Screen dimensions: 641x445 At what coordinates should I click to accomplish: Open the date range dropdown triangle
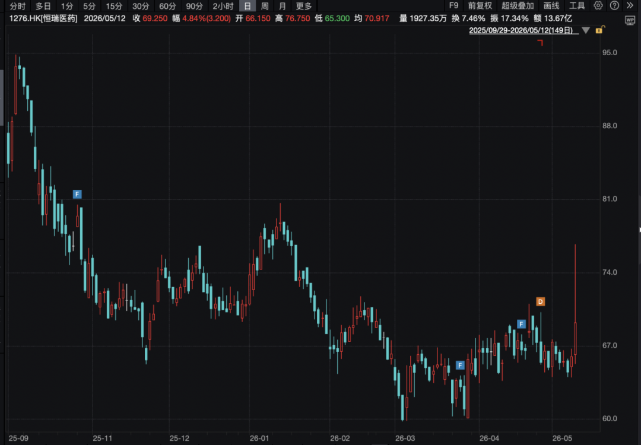tap(586, 31)
